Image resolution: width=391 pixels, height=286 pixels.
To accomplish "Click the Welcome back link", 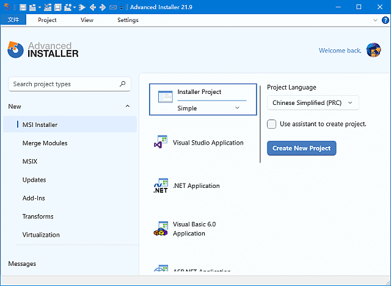I will (x=340, y=51).
